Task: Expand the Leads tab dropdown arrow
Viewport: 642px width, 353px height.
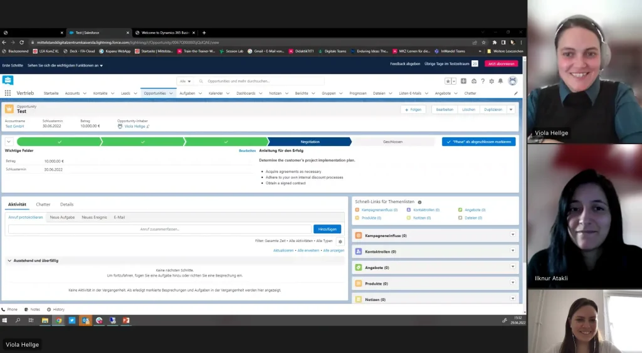Action: click(135, 93)
